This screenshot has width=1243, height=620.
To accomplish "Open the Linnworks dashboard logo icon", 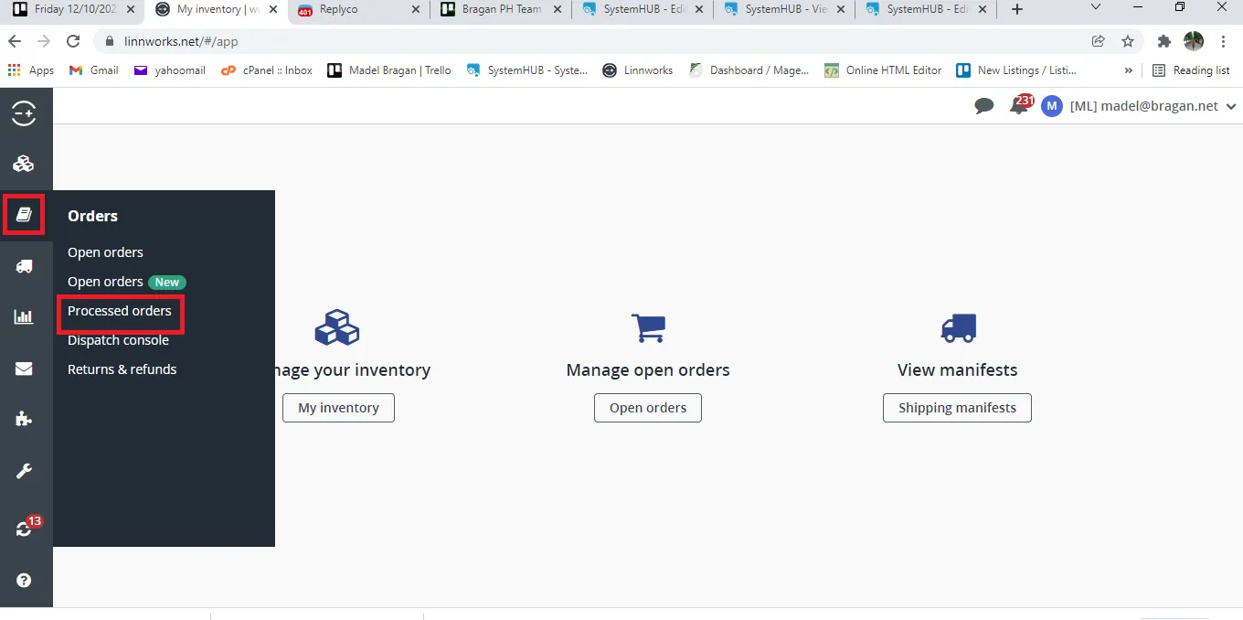I will [24, 113].
